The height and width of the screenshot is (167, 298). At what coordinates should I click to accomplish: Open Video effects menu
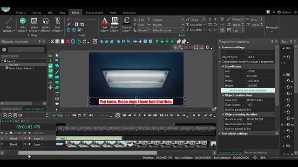click(34, 25)
